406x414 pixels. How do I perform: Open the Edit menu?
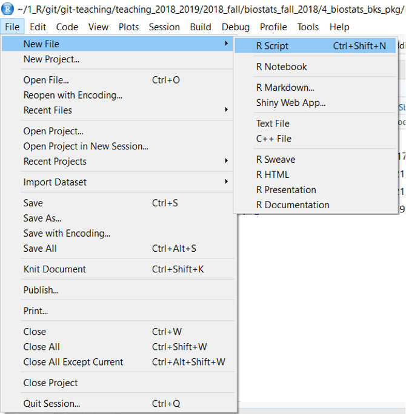point(38,27)
